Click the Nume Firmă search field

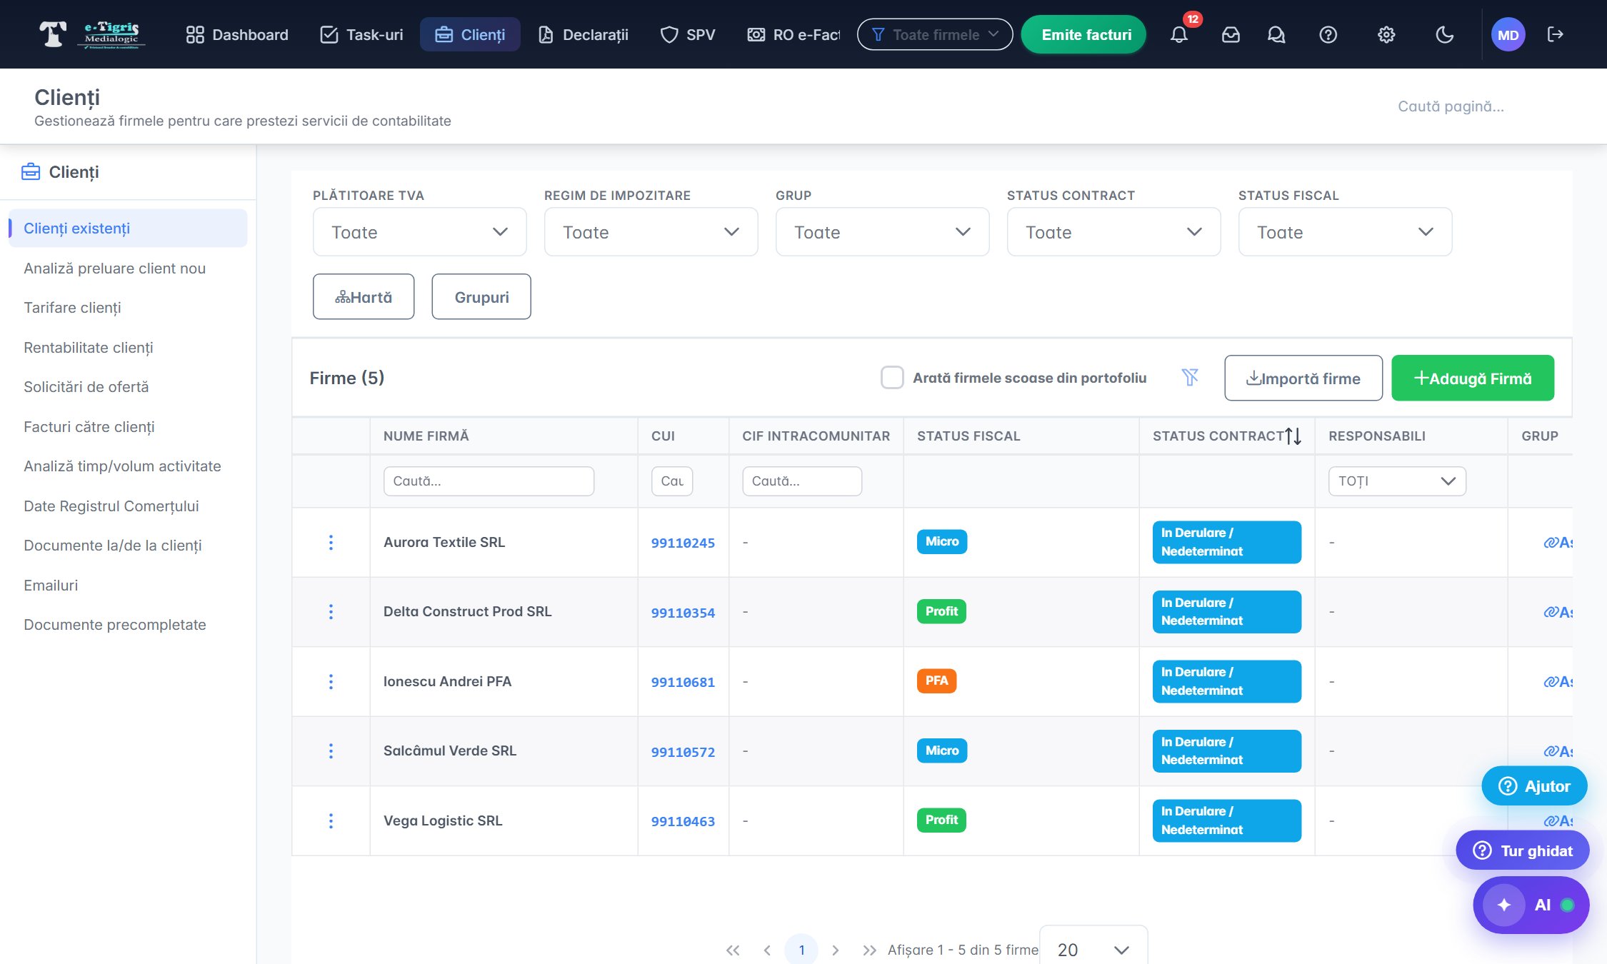(x=489, y=481)
